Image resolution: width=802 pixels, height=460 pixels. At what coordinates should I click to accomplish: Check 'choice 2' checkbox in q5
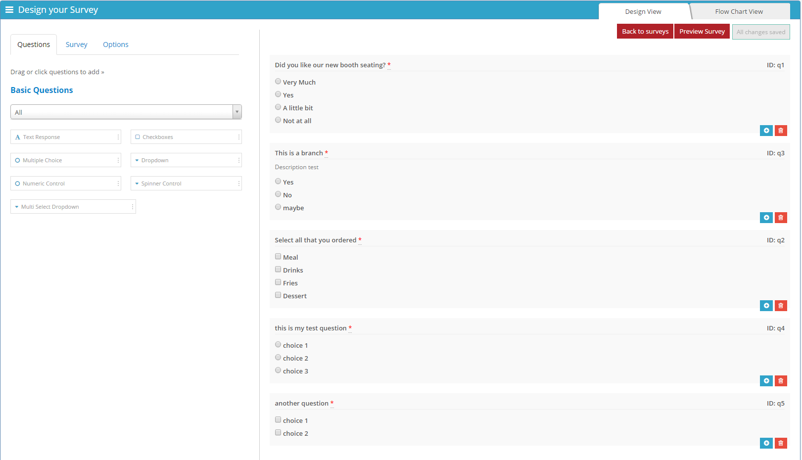tap(278, 433)
